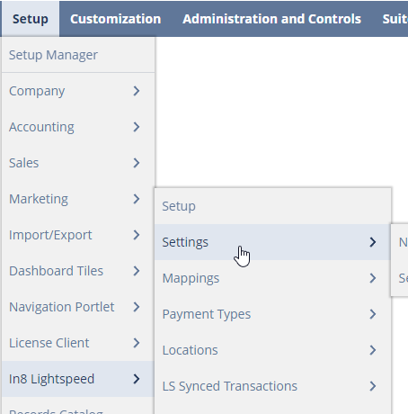Viewport: 408px width, 414px height.
Task: Select Locations in the Lightspeed submenu
Action: pos(272,350)
